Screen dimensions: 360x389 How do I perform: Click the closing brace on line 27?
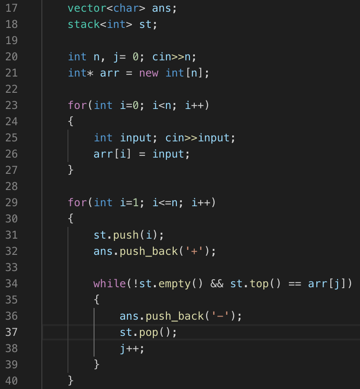point(71,170)
